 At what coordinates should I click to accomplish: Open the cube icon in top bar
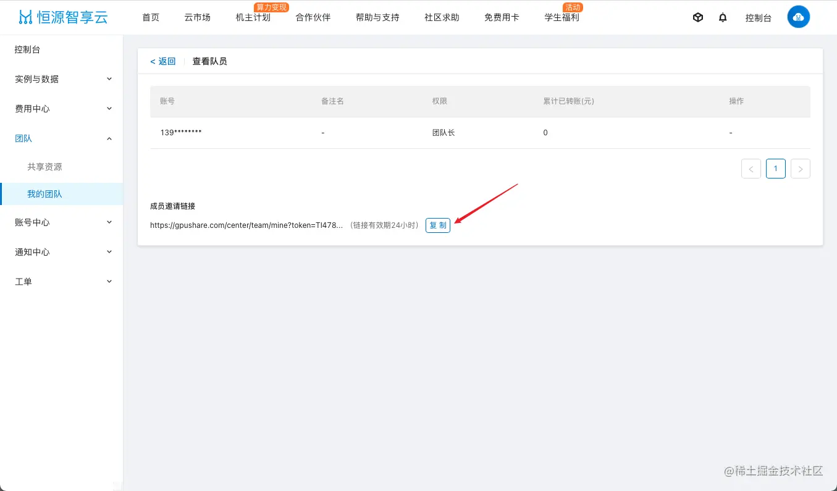tap(698, 17)
